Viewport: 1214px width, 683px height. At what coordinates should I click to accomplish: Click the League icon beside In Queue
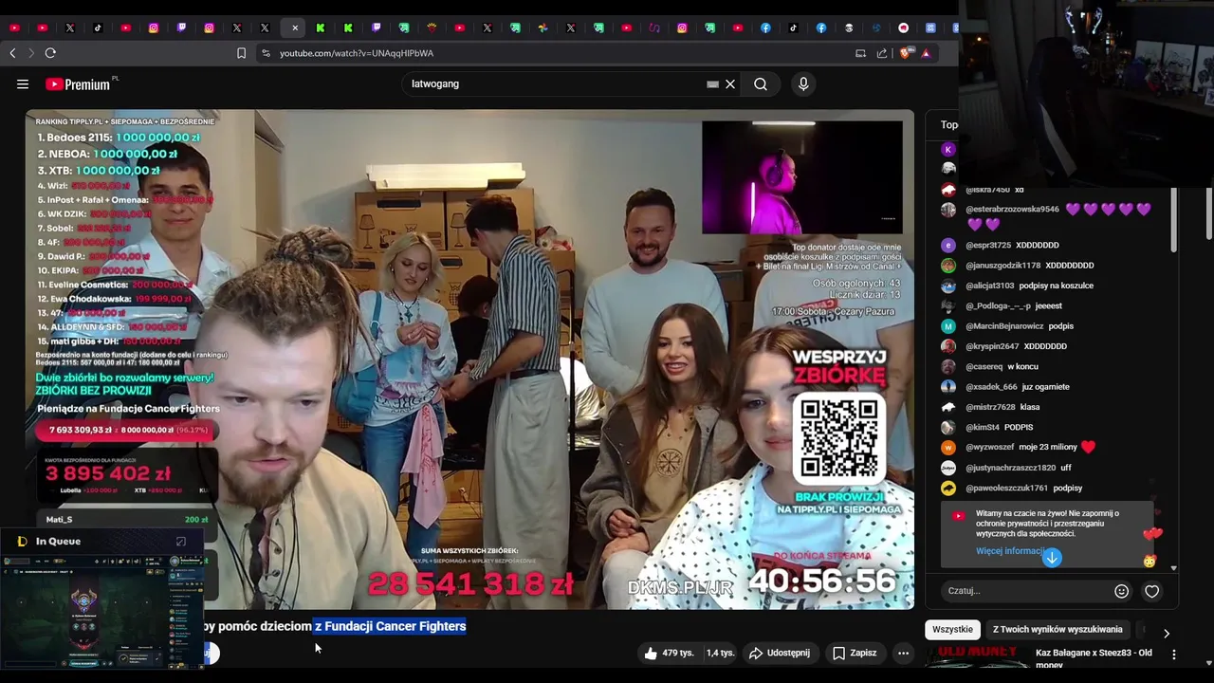point(22,542)
